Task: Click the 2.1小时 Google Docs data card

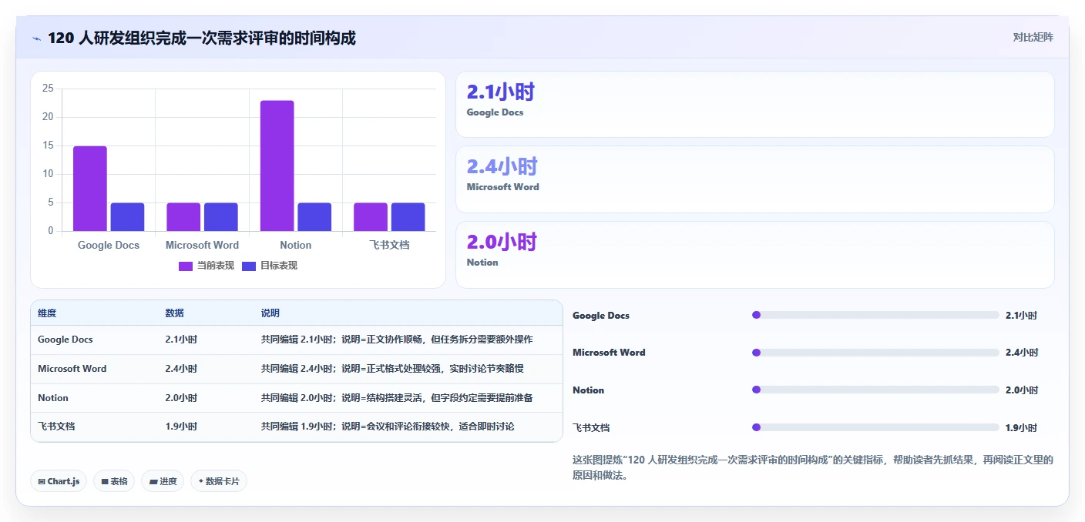Action: coord(754,104)
